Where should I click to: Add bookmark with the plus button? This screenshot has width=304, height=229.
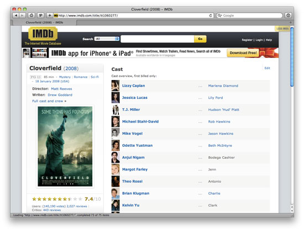coord(50,15)
